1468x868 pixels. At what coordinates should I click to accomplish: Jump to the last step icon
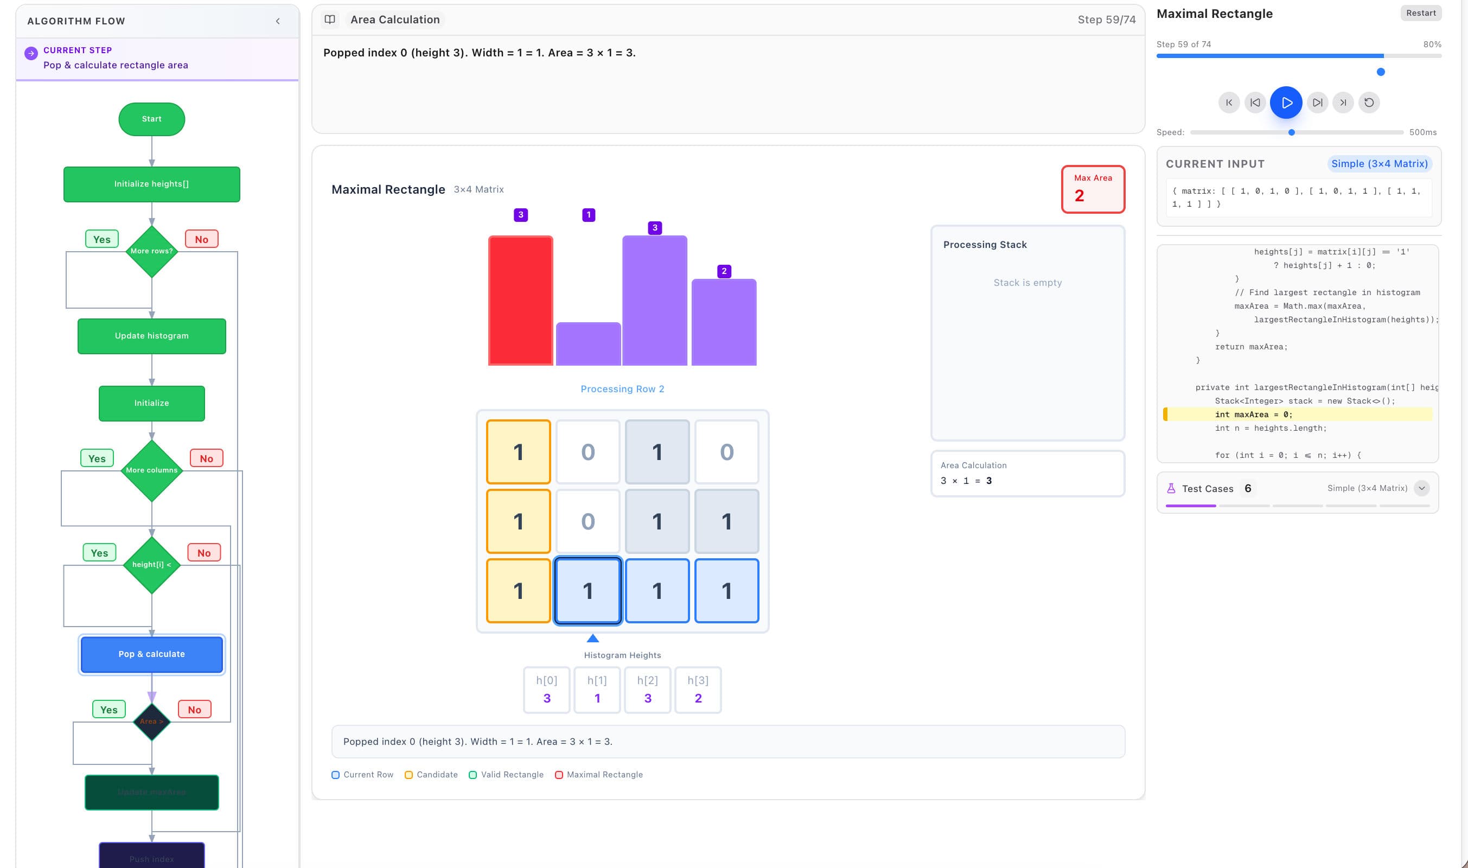coord(1343,103)
